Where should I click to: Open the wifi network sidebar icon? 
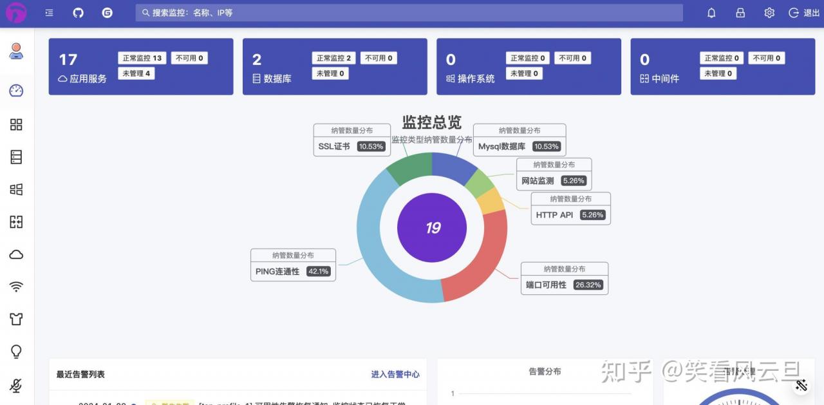(17, 287)
